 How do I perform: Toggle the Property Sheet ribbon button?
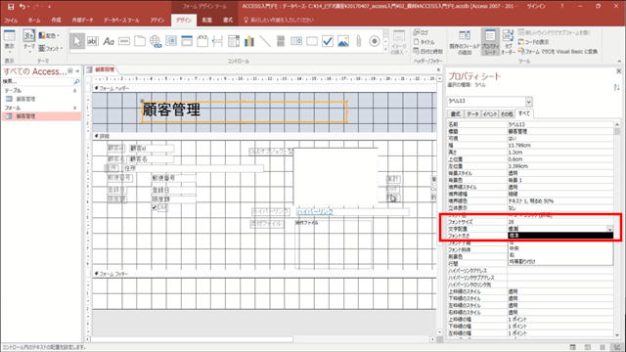(490, 41)
